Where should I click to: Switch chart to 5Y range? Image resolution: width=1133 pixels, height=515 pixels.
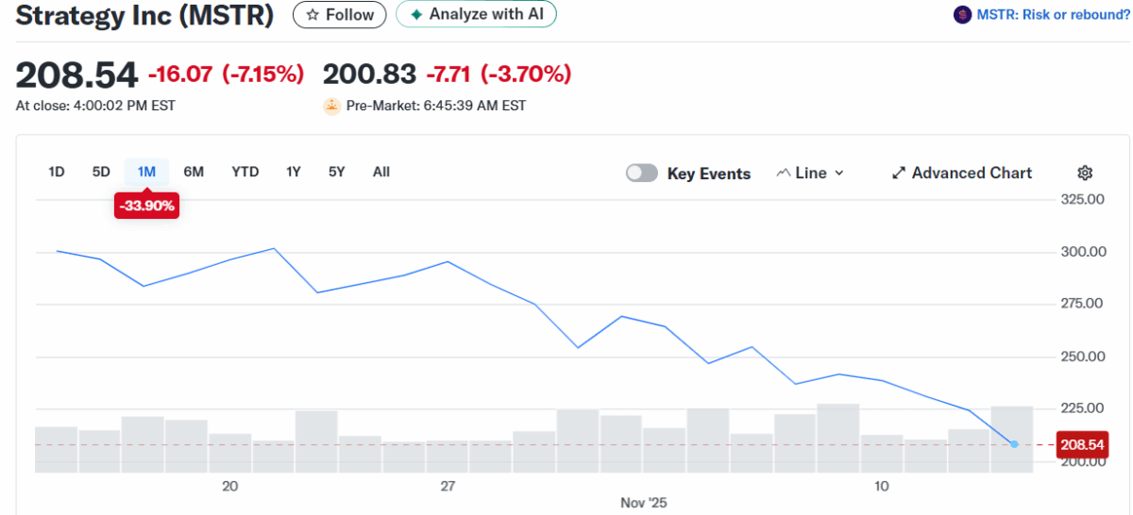coord(337,172)
